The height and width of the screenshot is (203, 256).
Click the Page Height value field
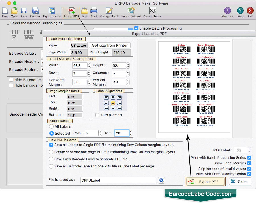click(121, 52)
